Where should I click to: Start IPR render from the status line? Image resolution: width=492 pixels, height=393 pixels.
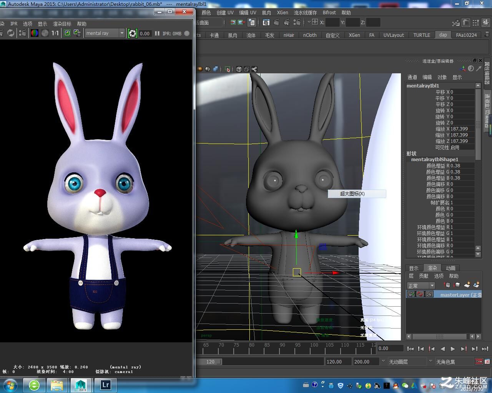click(x=287, y=22)
